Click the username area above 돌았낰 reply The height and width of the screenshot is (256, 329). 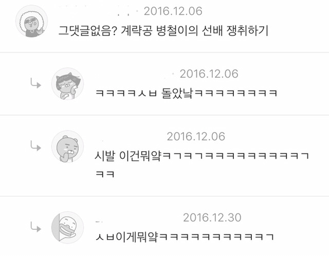coord(134,74)
